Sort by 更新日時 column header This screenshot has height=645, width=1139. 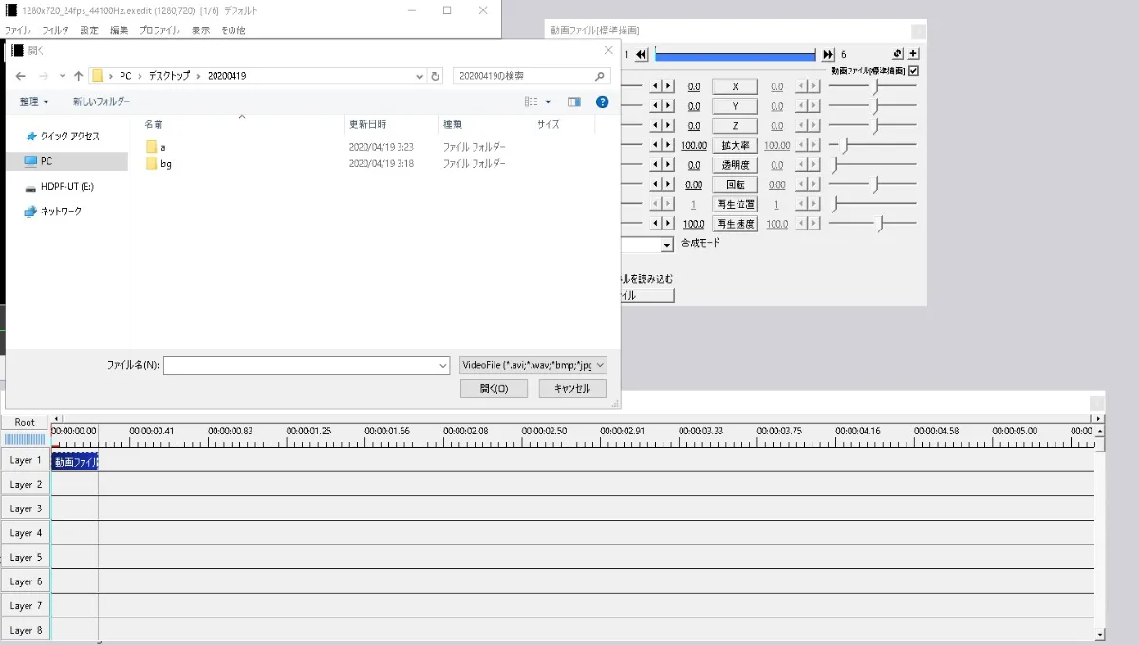(x=367, y=124)
